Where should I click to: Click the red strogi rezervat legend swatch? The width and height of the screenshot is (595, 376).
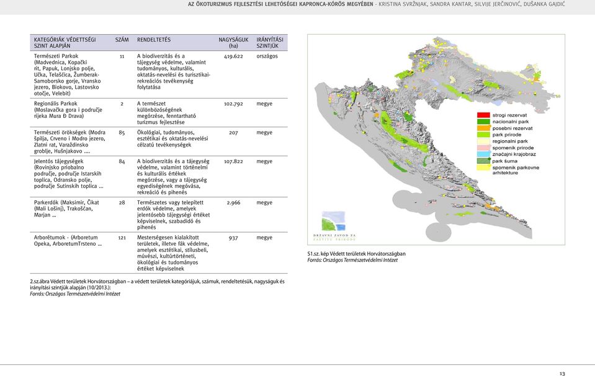point(483,115)
